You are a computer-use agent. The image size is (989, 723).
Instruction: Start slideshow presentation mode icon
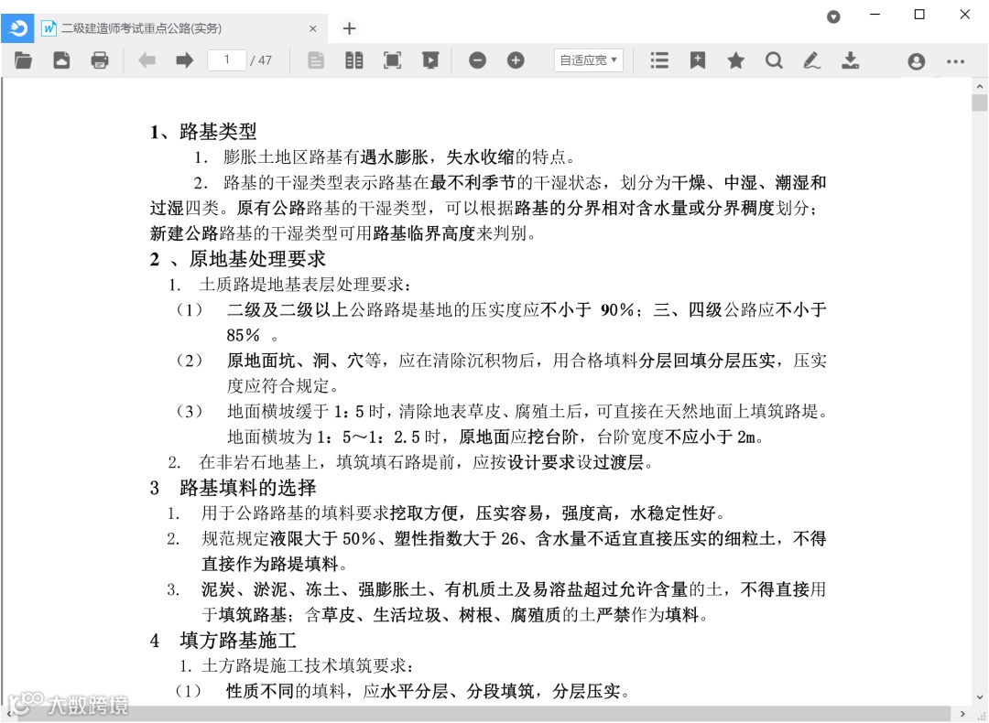[430, 60]
